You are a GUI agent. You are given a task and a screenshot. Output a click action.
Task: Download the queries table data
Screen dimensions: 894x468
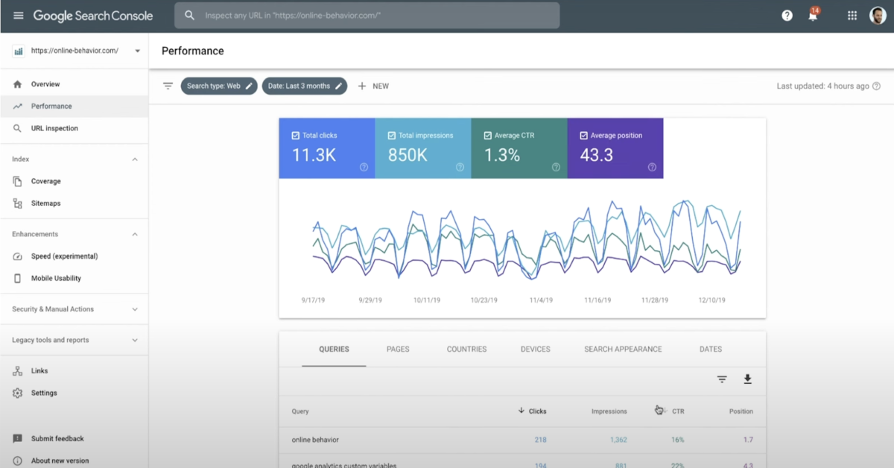747,379
